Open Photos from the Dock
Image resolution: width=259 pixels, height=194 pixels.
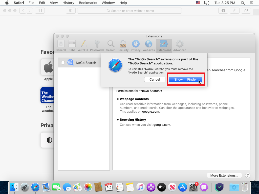tap(88, 187)
